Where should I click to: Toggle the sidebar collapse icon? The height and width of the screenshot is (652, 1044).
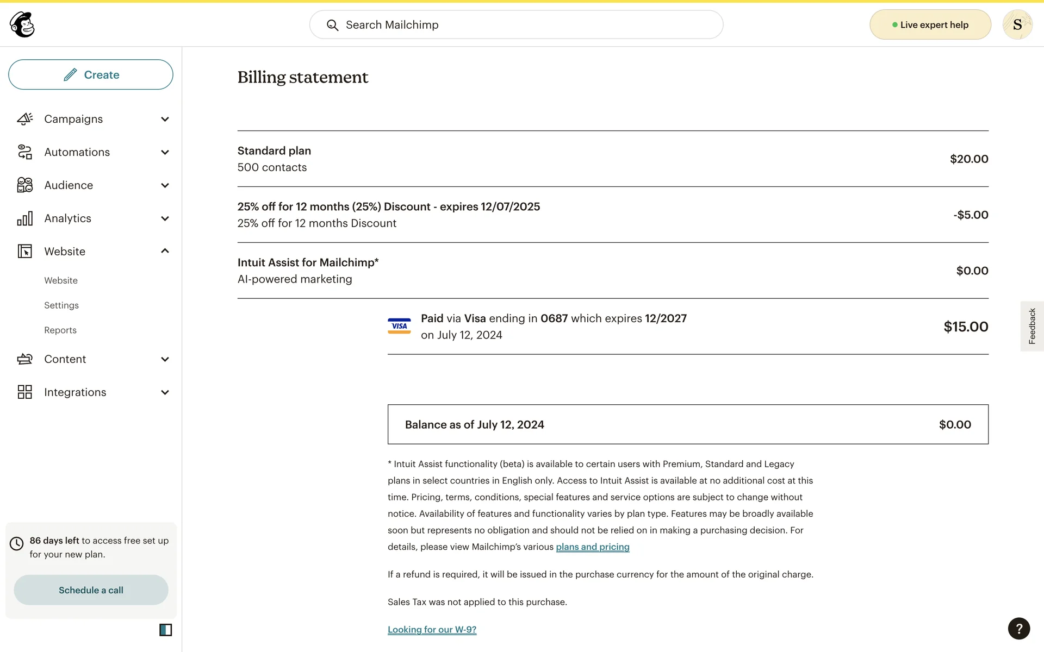pos(165,630)
